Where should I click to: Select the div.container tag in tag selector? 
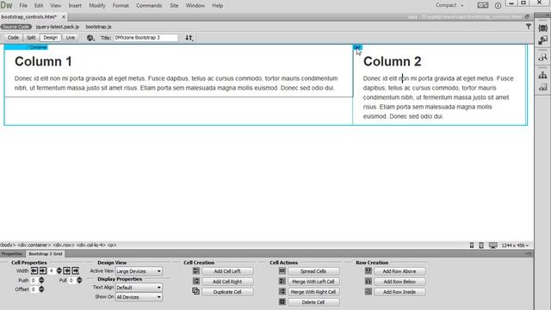coord(34,245)
